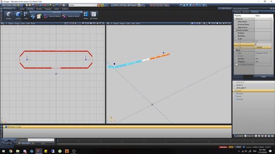Image resolution: width=275 pixels, height=154 pixels.
Task: Select the siren2 tree node
Action: [x=239, y=96]
